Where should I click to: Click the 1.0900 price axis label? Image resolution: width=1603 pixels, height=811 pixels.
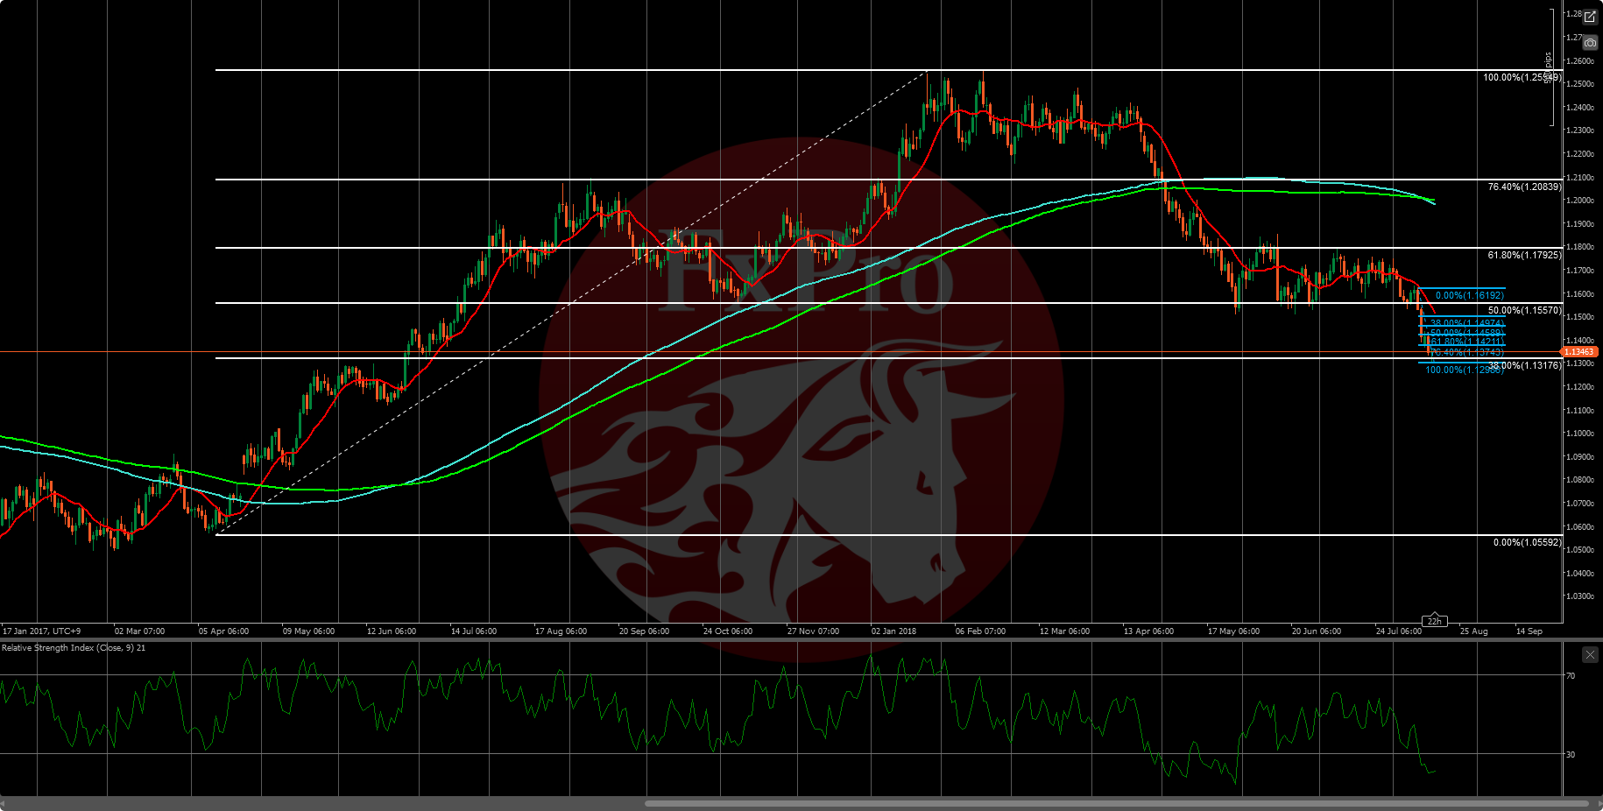1581,457
